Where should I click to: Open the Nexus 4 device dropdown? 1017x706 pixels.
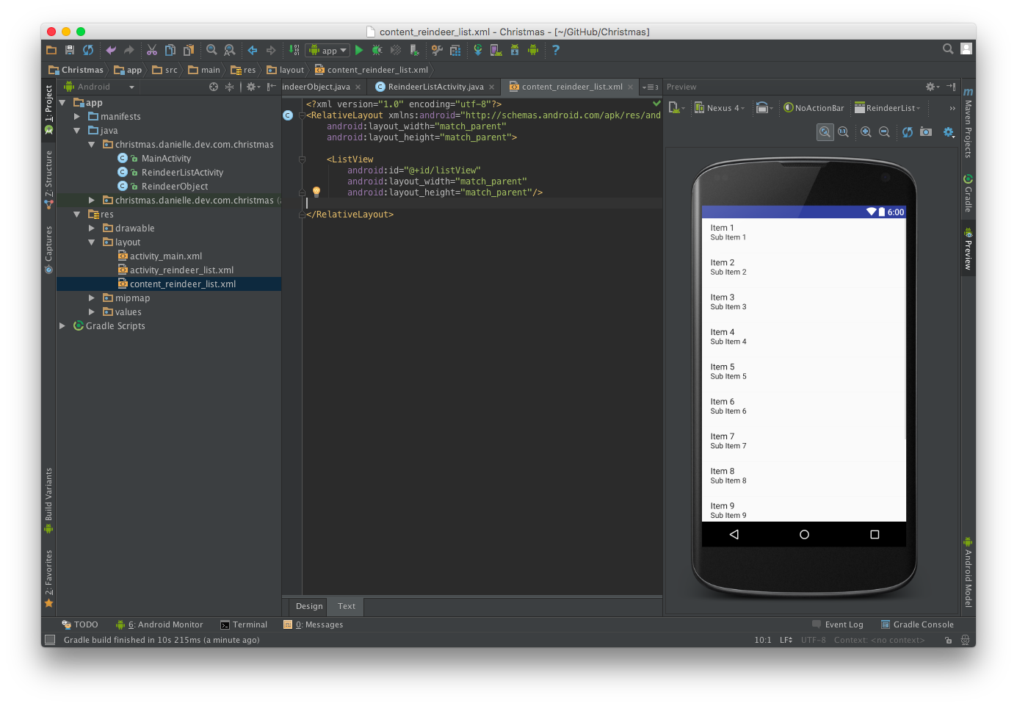[720, 108]
